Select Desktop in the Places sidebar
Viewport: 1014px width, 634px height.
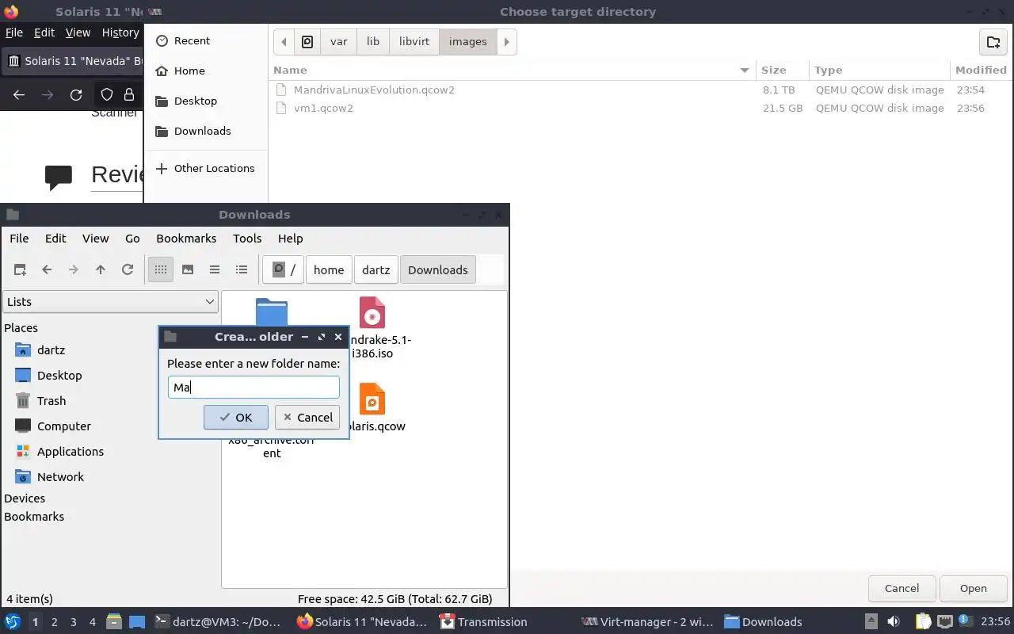click(59, 375)
